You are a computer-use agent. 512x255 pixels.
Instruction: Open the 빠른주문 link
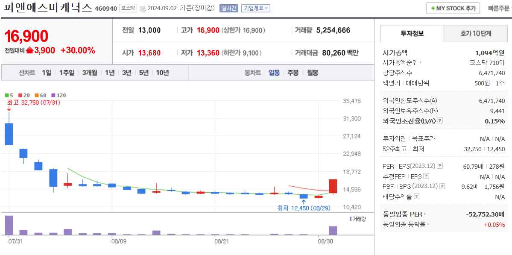click(499, 9)
